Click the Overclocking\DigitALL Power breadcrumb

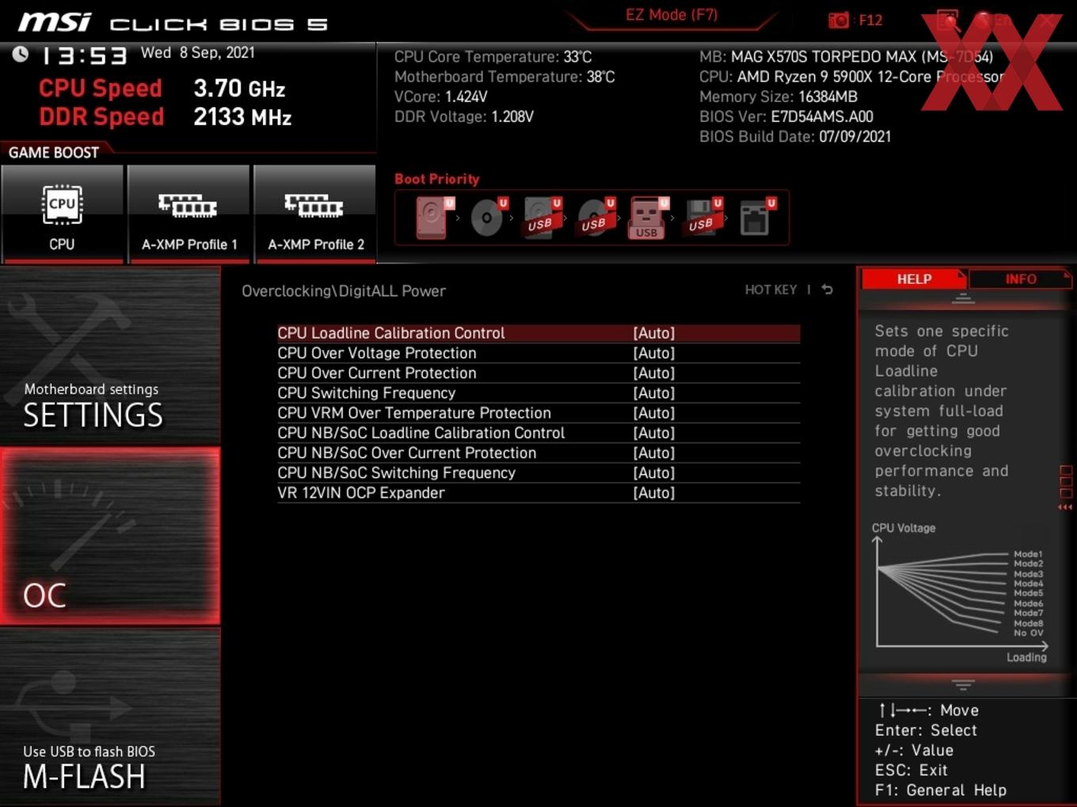tap(344, 291)
